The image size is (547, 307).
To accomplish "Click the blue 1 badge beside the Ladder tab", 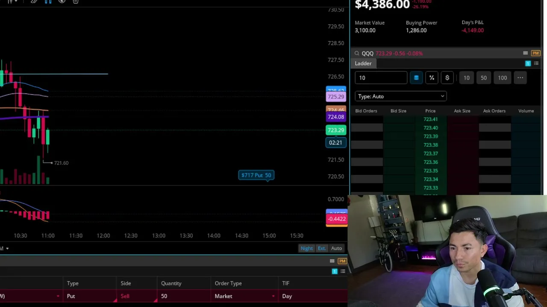I will pos(528,64).
